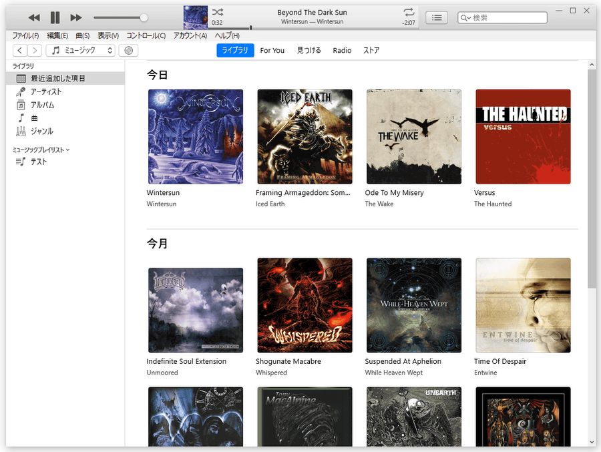Skip forward to the next track

click(x=76, y=17)
